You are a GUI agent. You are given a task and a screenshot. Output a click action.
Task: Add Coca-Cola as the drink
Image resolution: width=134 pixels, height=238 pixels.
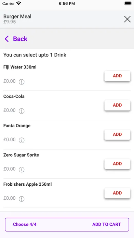coord(117,105)
